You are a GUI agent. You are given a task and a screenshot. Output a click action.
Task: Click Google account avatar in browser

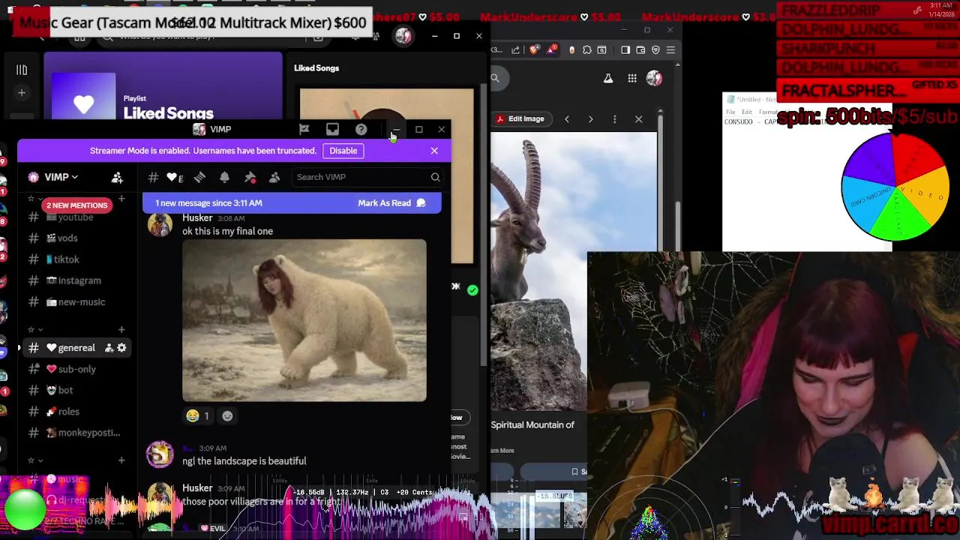click(x=654, y=78)
